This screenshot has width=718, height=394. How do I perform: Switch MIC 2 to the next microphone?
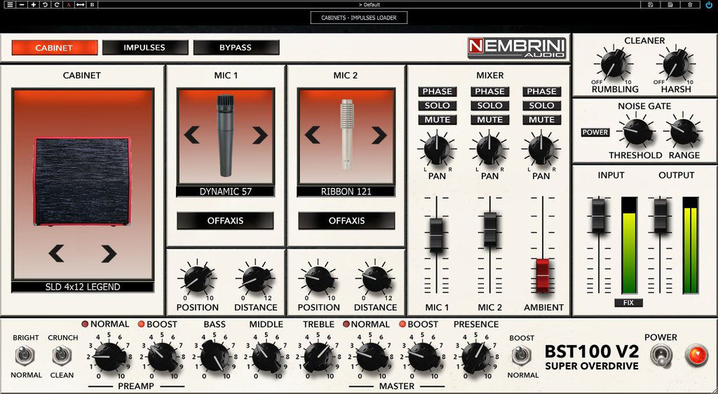(x=379, y=135)
